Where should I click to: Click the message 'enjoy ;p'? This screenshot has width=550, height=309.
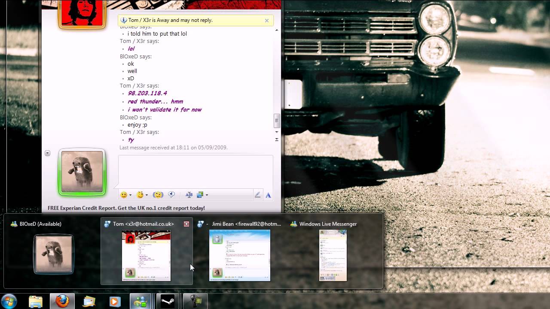pyautogui.click(x=137, y=125)
